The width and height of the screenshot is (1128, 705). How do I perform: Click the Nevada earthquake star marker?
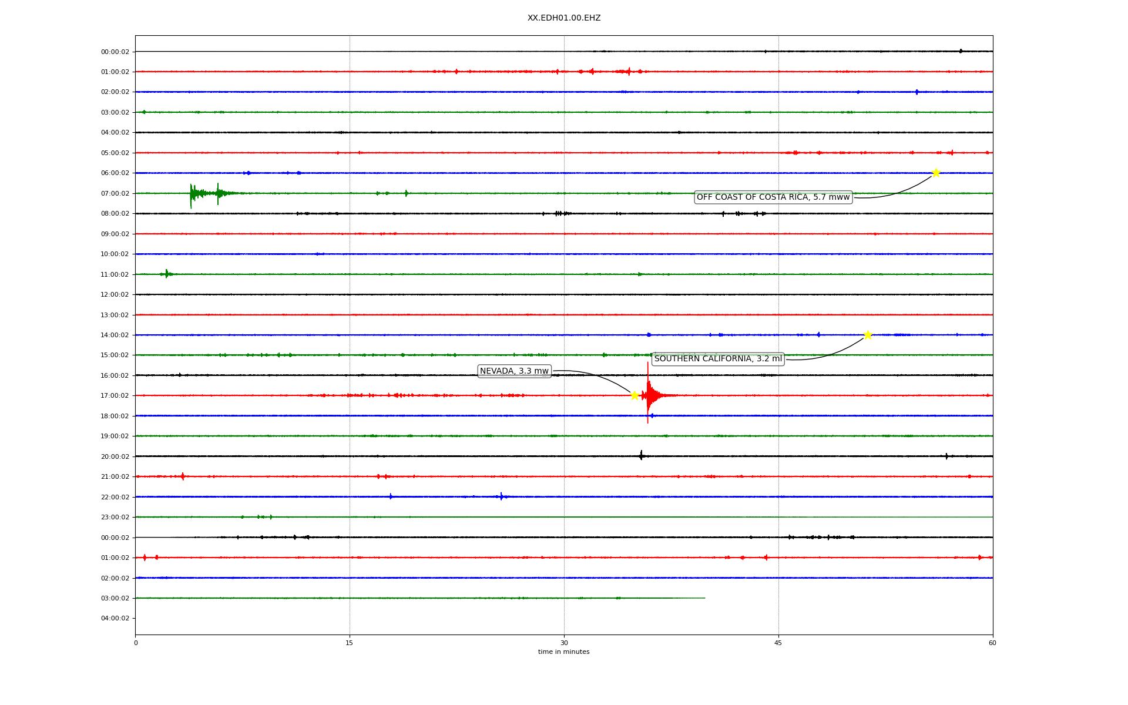[x=634, y=395]
